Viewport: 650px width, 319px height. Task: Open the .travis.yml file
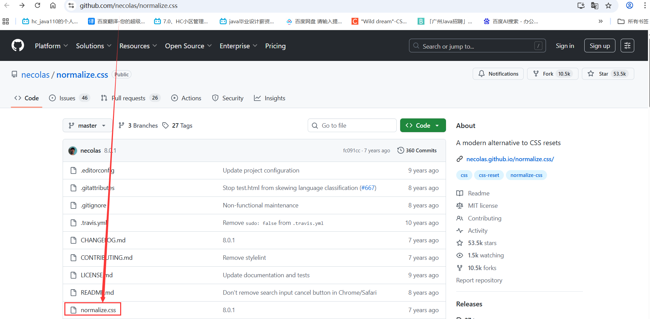(94, 223)
